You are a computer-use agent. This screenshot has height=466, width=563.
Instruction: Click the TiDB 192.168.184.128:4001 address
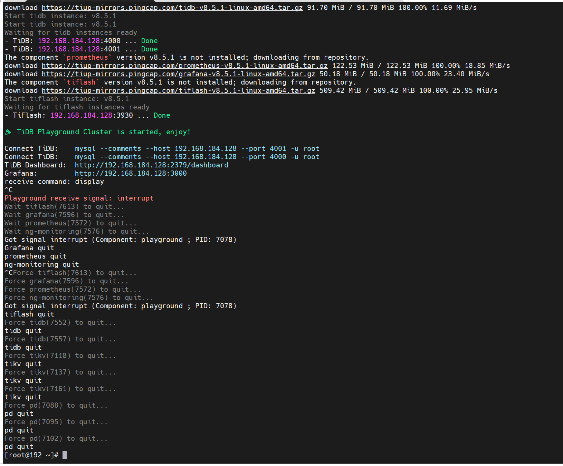point(79,49)
